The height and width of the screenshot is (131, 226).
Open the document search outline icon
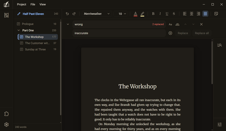coord(220,45)
